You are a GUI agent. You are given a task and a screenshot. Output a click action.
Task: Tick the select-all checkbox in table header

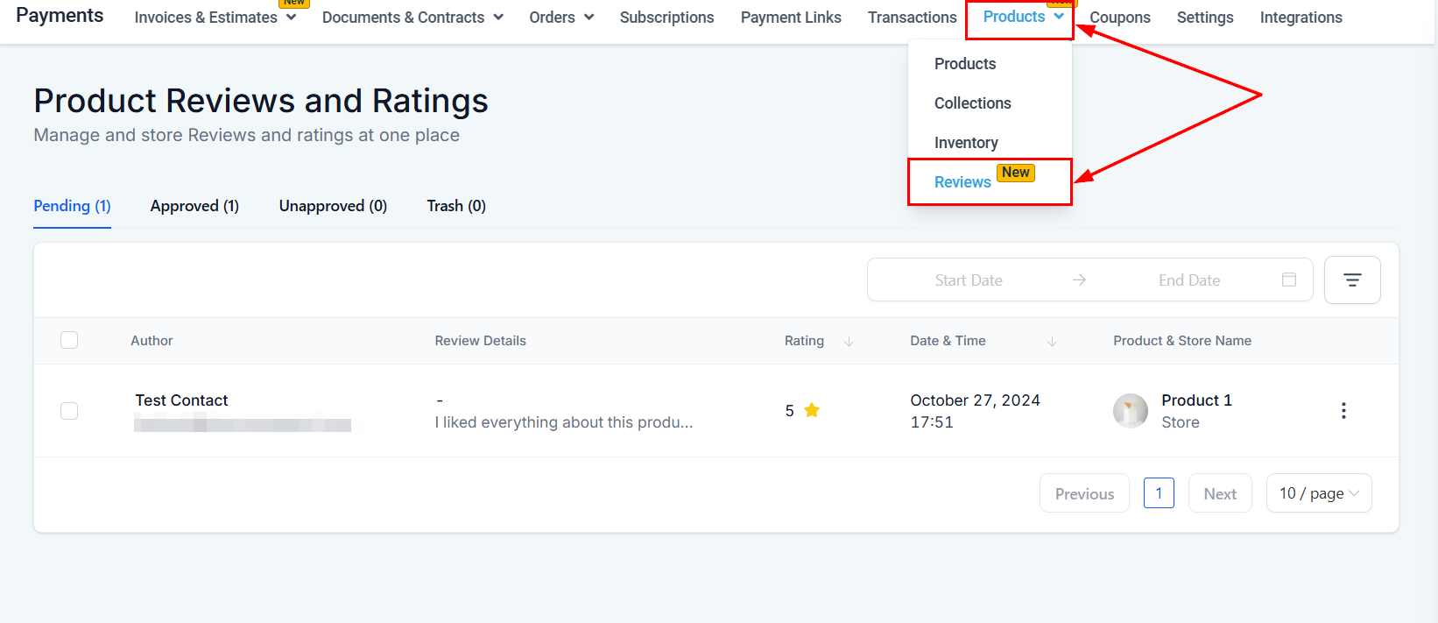click(69, 340)
